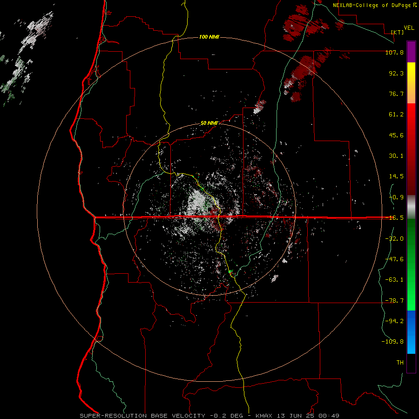The width and height of the screenshot is (419, 419).
Task: Select the -109.8 scale value
Action: [x=392, y=342]
